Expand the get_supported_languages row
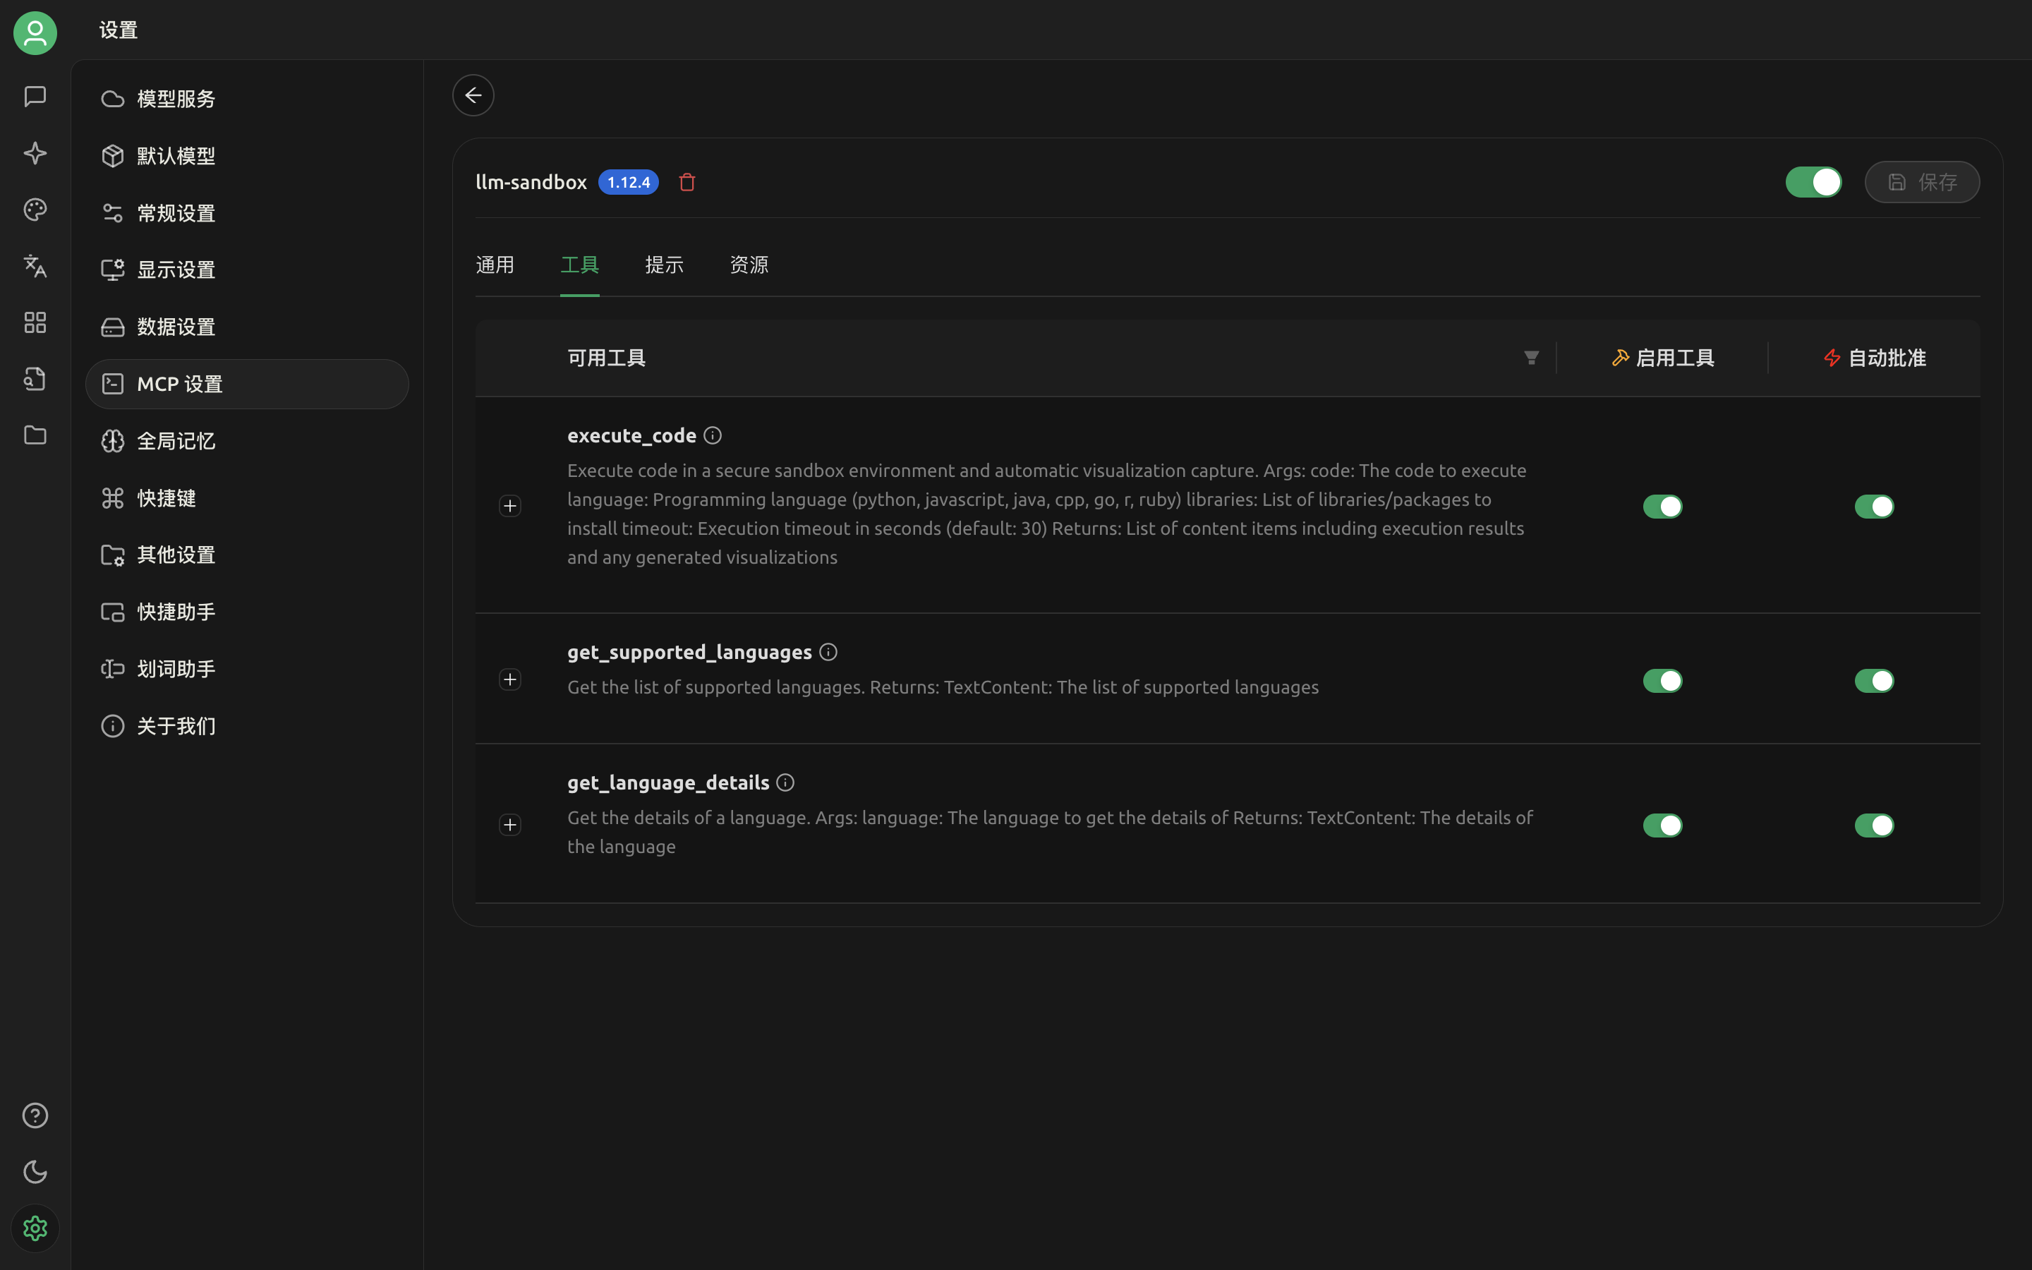This screenshot has height=1270, width=2032. click(x=509, y=679)
